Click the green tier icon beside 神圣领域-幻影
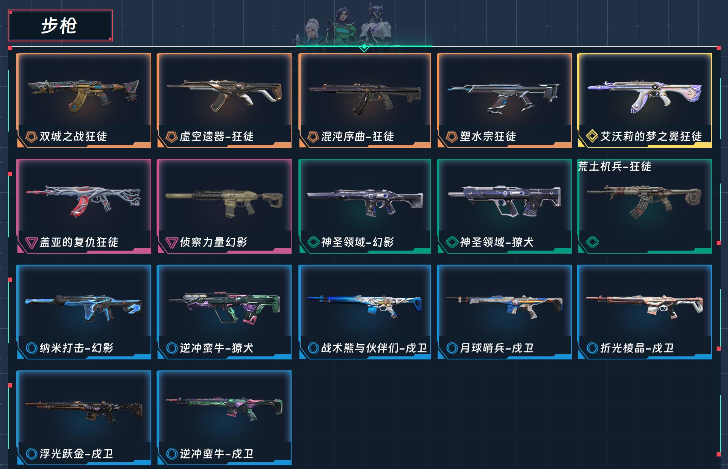This screenshot has height=469, width=728. [x=313, y=242]
